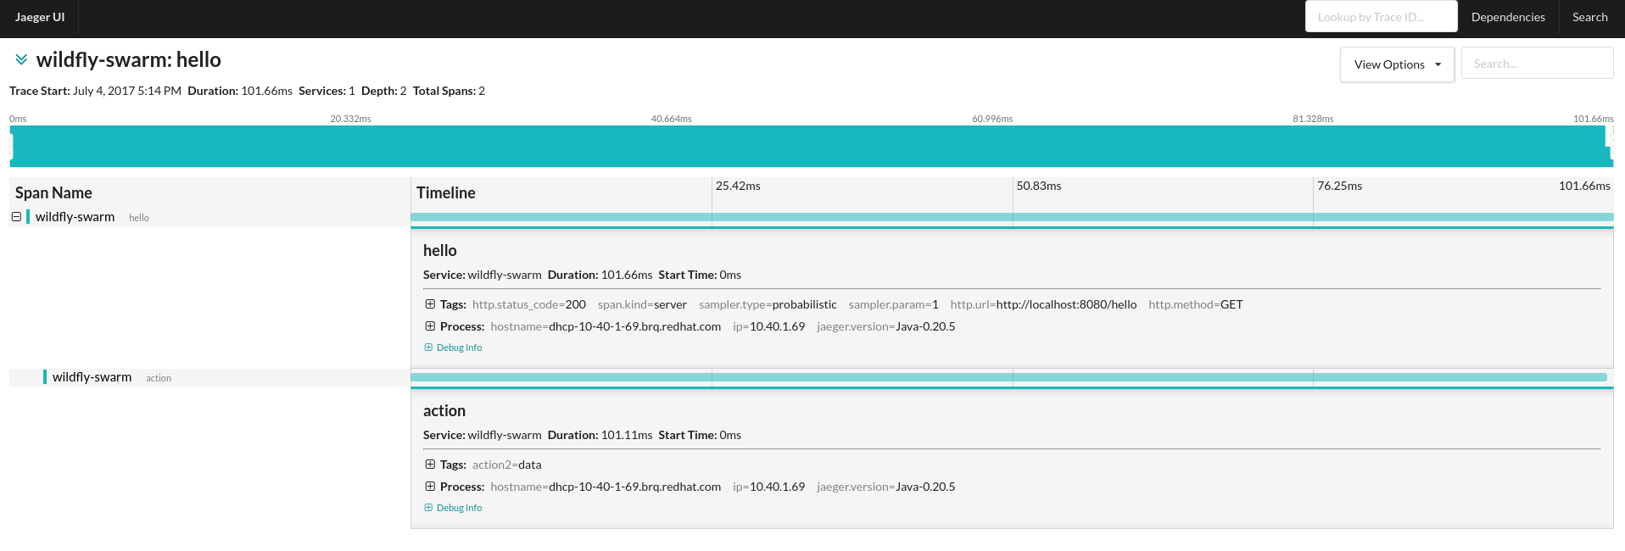The height and width of the screenshot is (551, 1625).
Task: Select the wildfly-swarm action span row
Action: coord(209,377)
